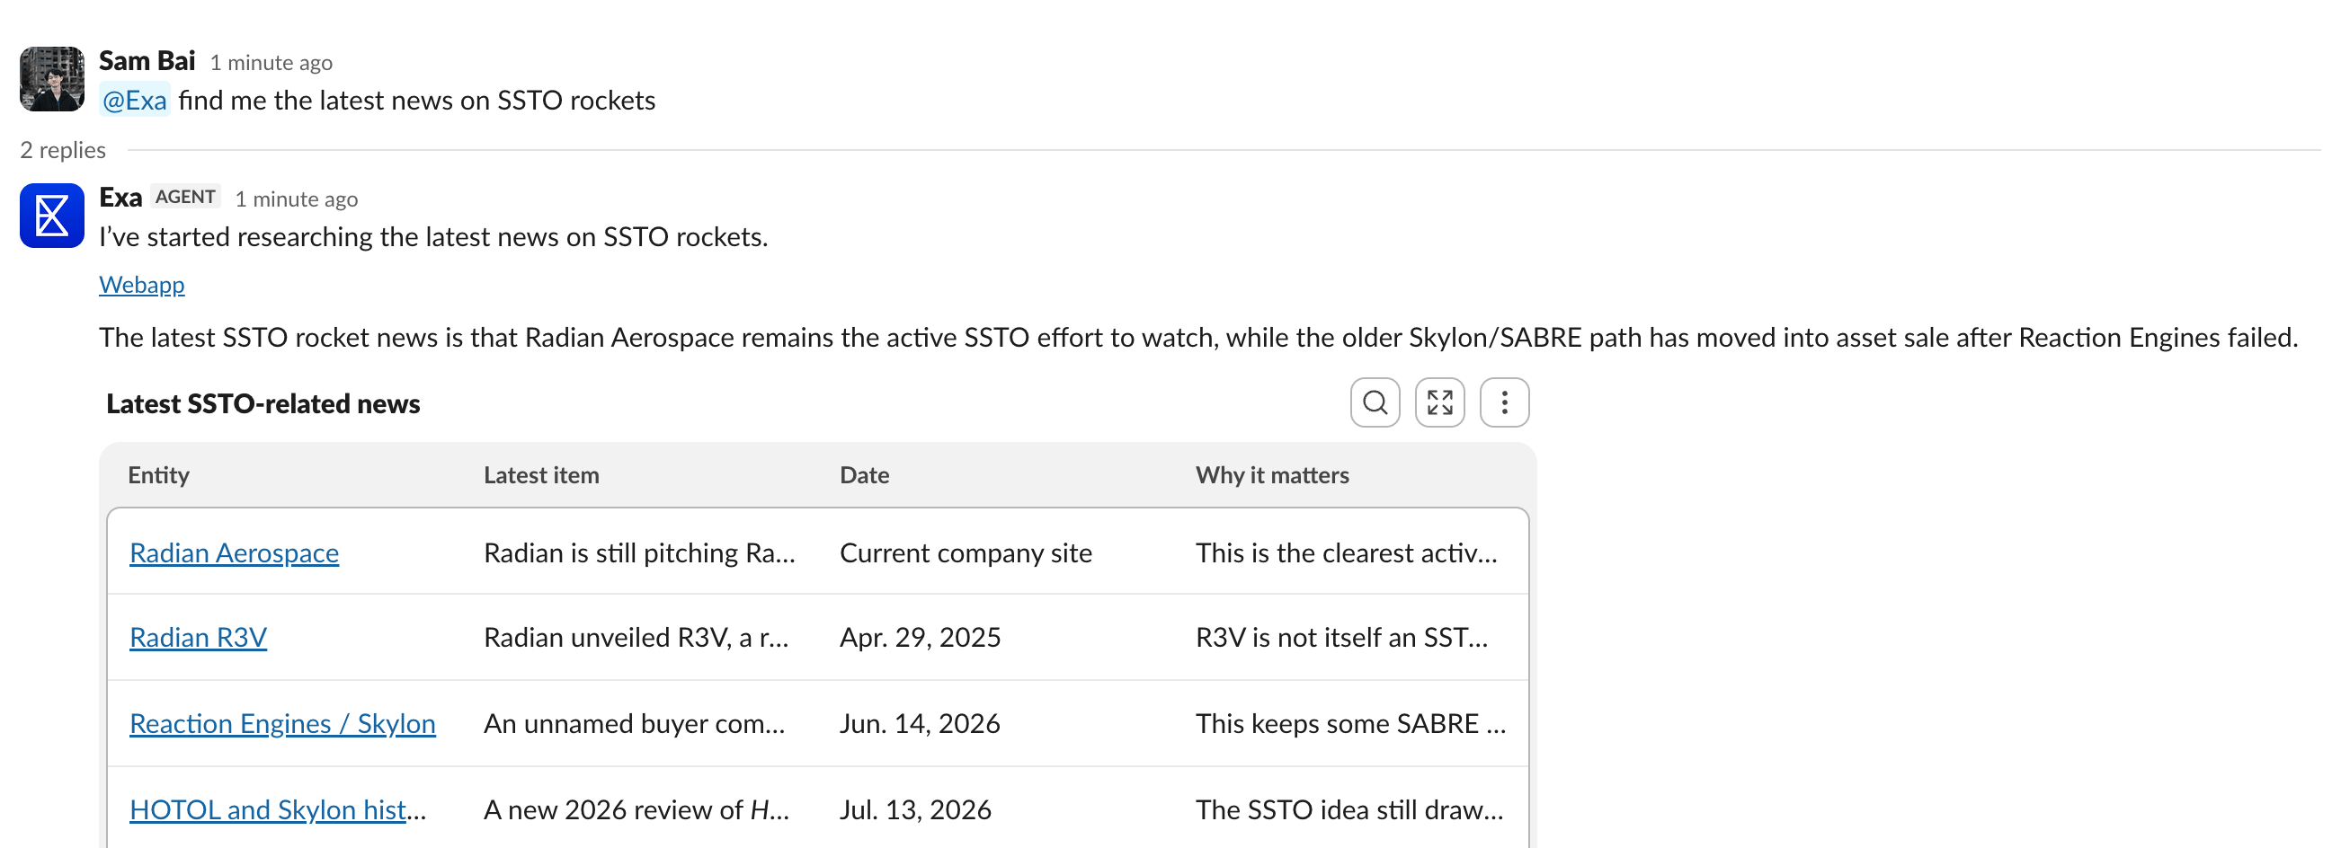Expand the table with the fullscreen icon

pos(1439,402)
